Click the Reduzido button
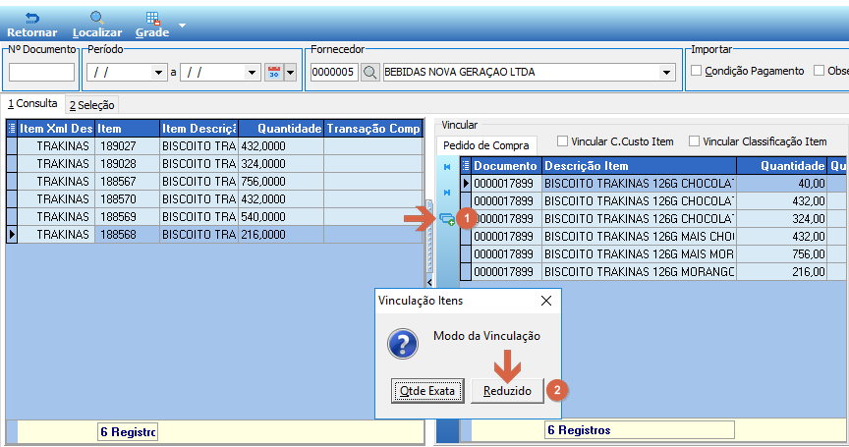This screenshot has height=447, width=849. click(x=507, y=391)
